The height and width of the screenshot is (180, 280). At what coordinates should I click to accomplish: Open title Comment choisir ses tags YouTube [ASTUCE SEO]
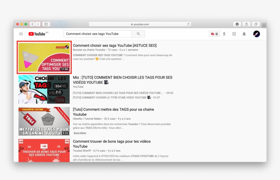tap(115, 45)
